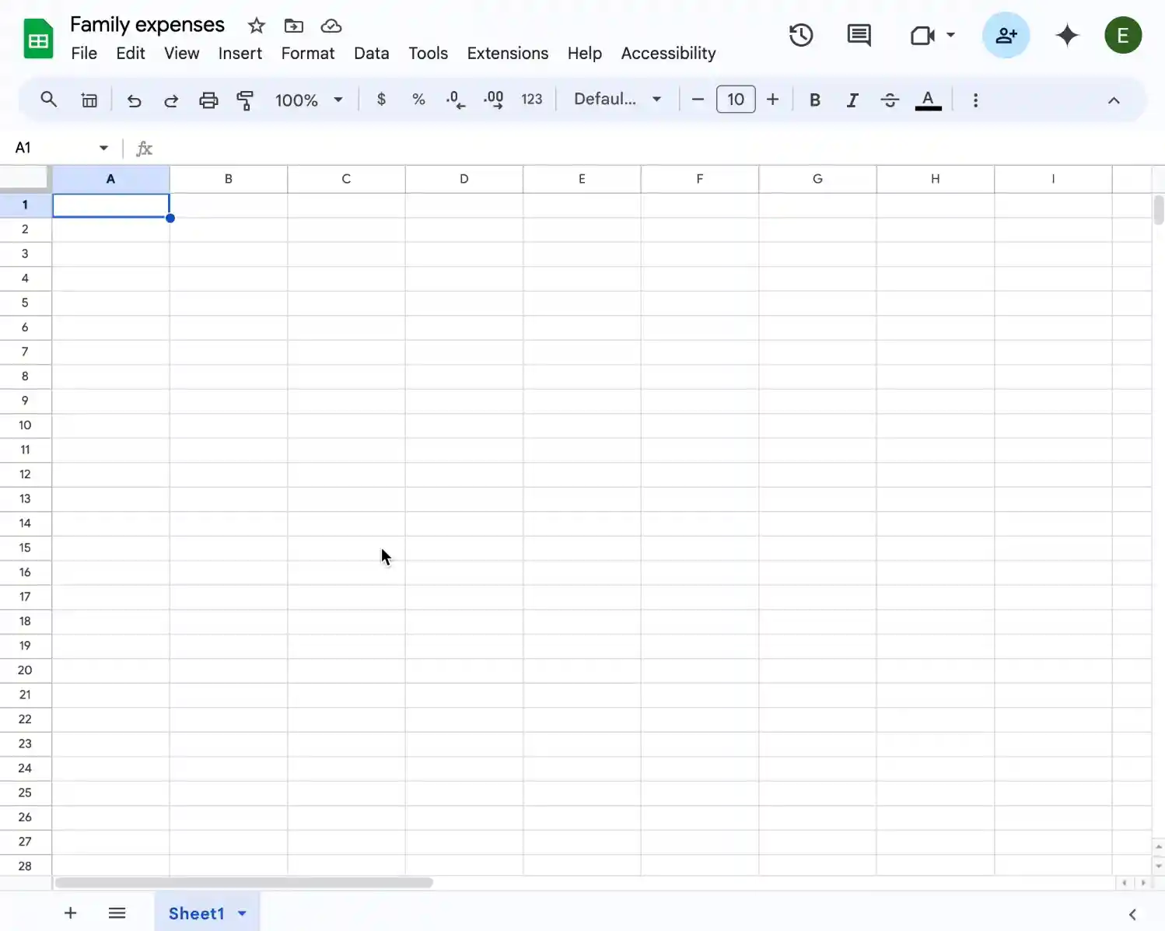Open the Sheet1 tab menu
The height and width of the screenshot is (931, 1165).
tap(241, 913)
